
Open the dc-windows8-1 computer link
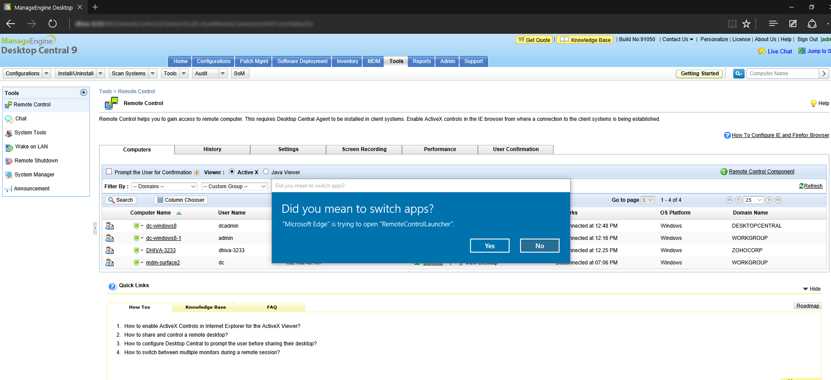(164, 238)
